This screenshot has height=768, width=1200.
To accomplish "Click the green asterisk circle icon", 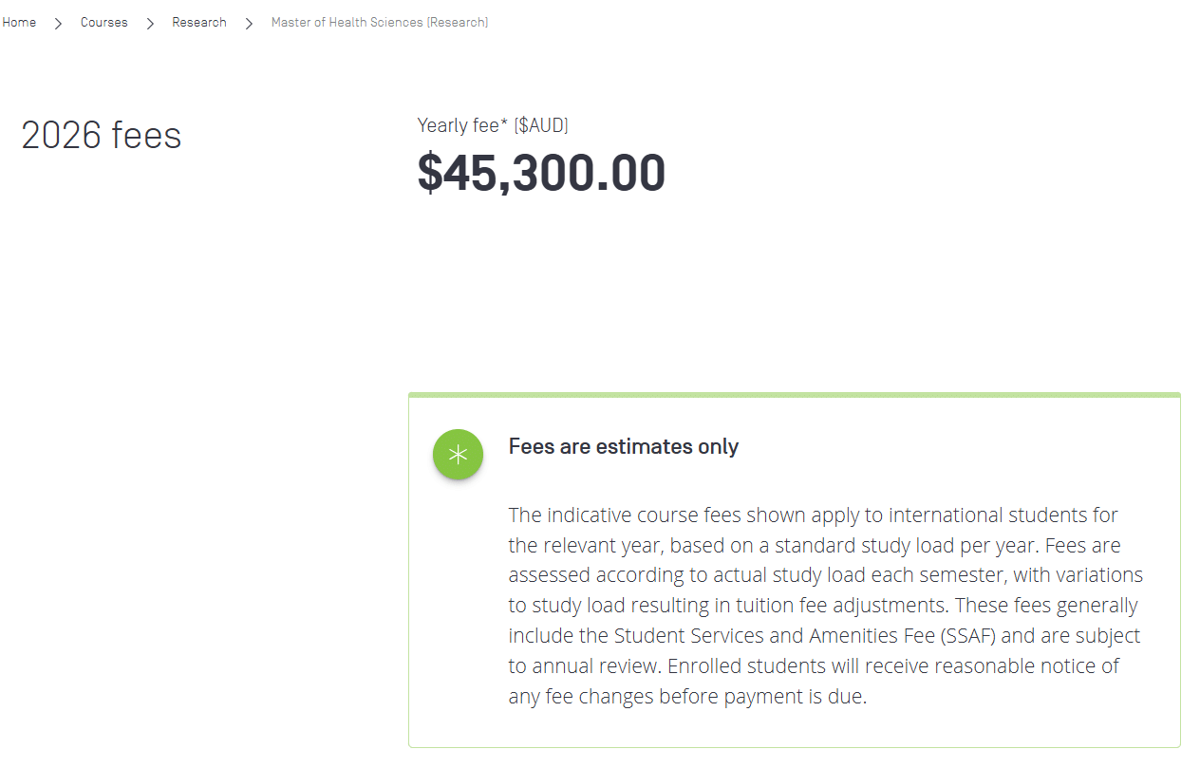I will pos(458,455).
